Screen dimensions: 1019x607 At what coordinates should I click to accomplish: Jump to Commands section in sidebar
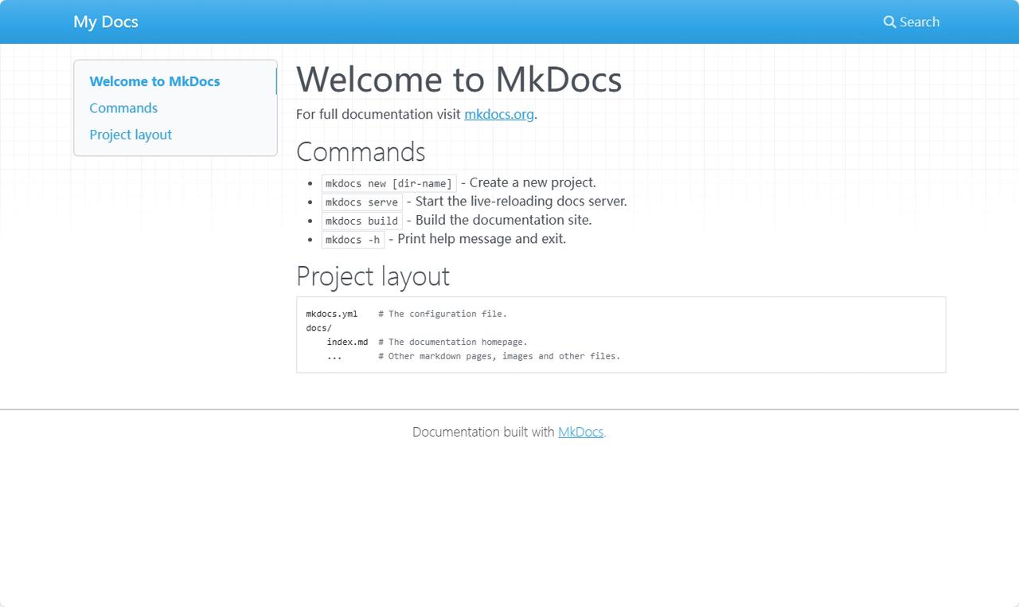(x=123, y=108)
